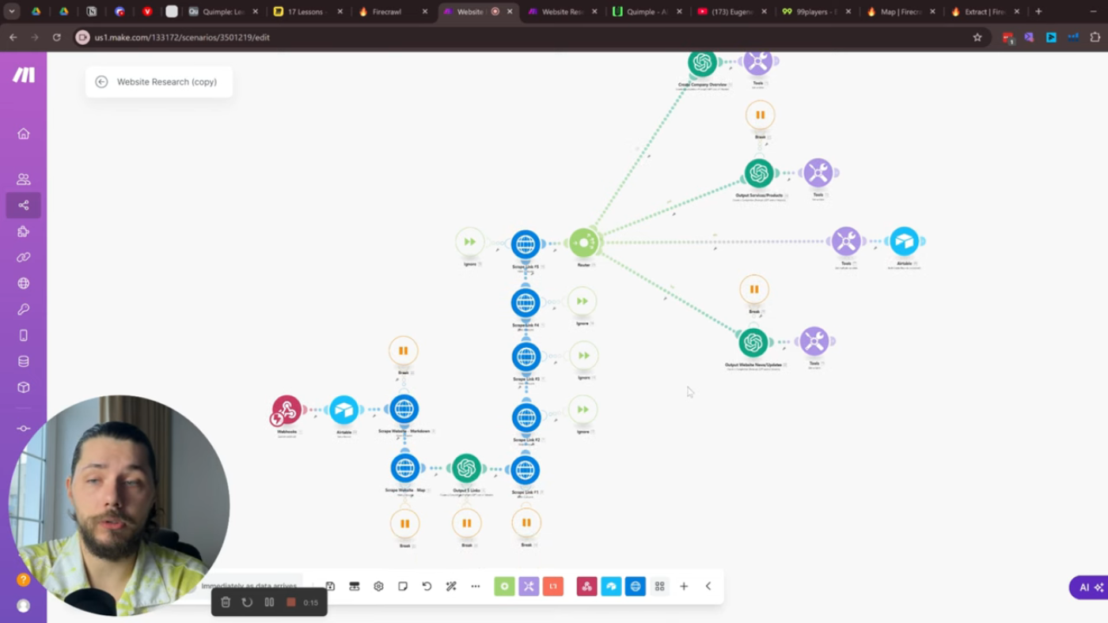Open Data stores icon in sidebar
Viewport: 1108px width, 623px height.
tap(24, 361)
